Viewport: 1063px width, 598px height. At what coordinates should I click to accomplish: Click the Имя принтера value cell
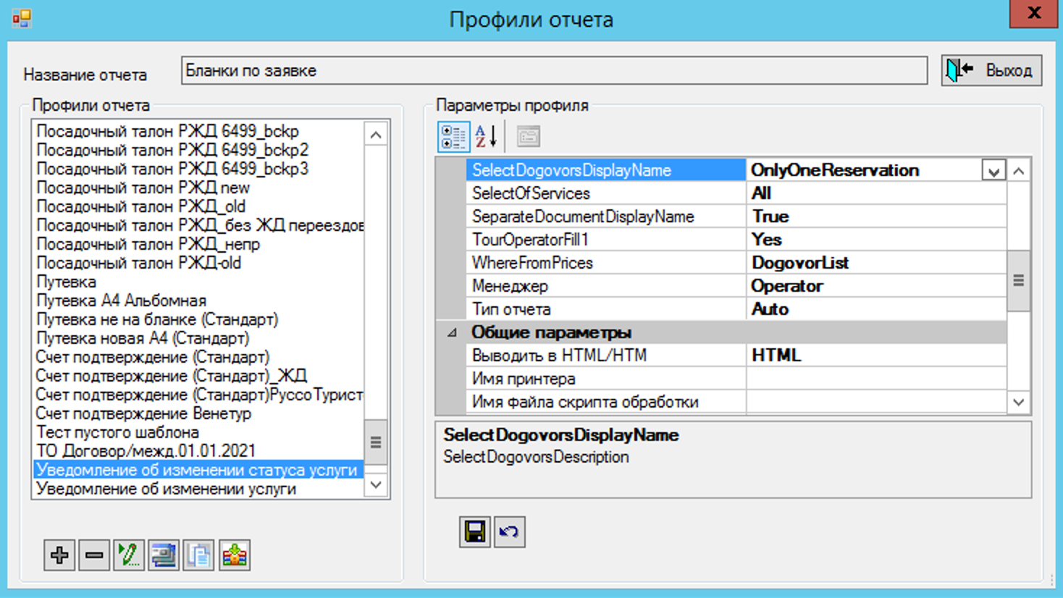[875, 379]
